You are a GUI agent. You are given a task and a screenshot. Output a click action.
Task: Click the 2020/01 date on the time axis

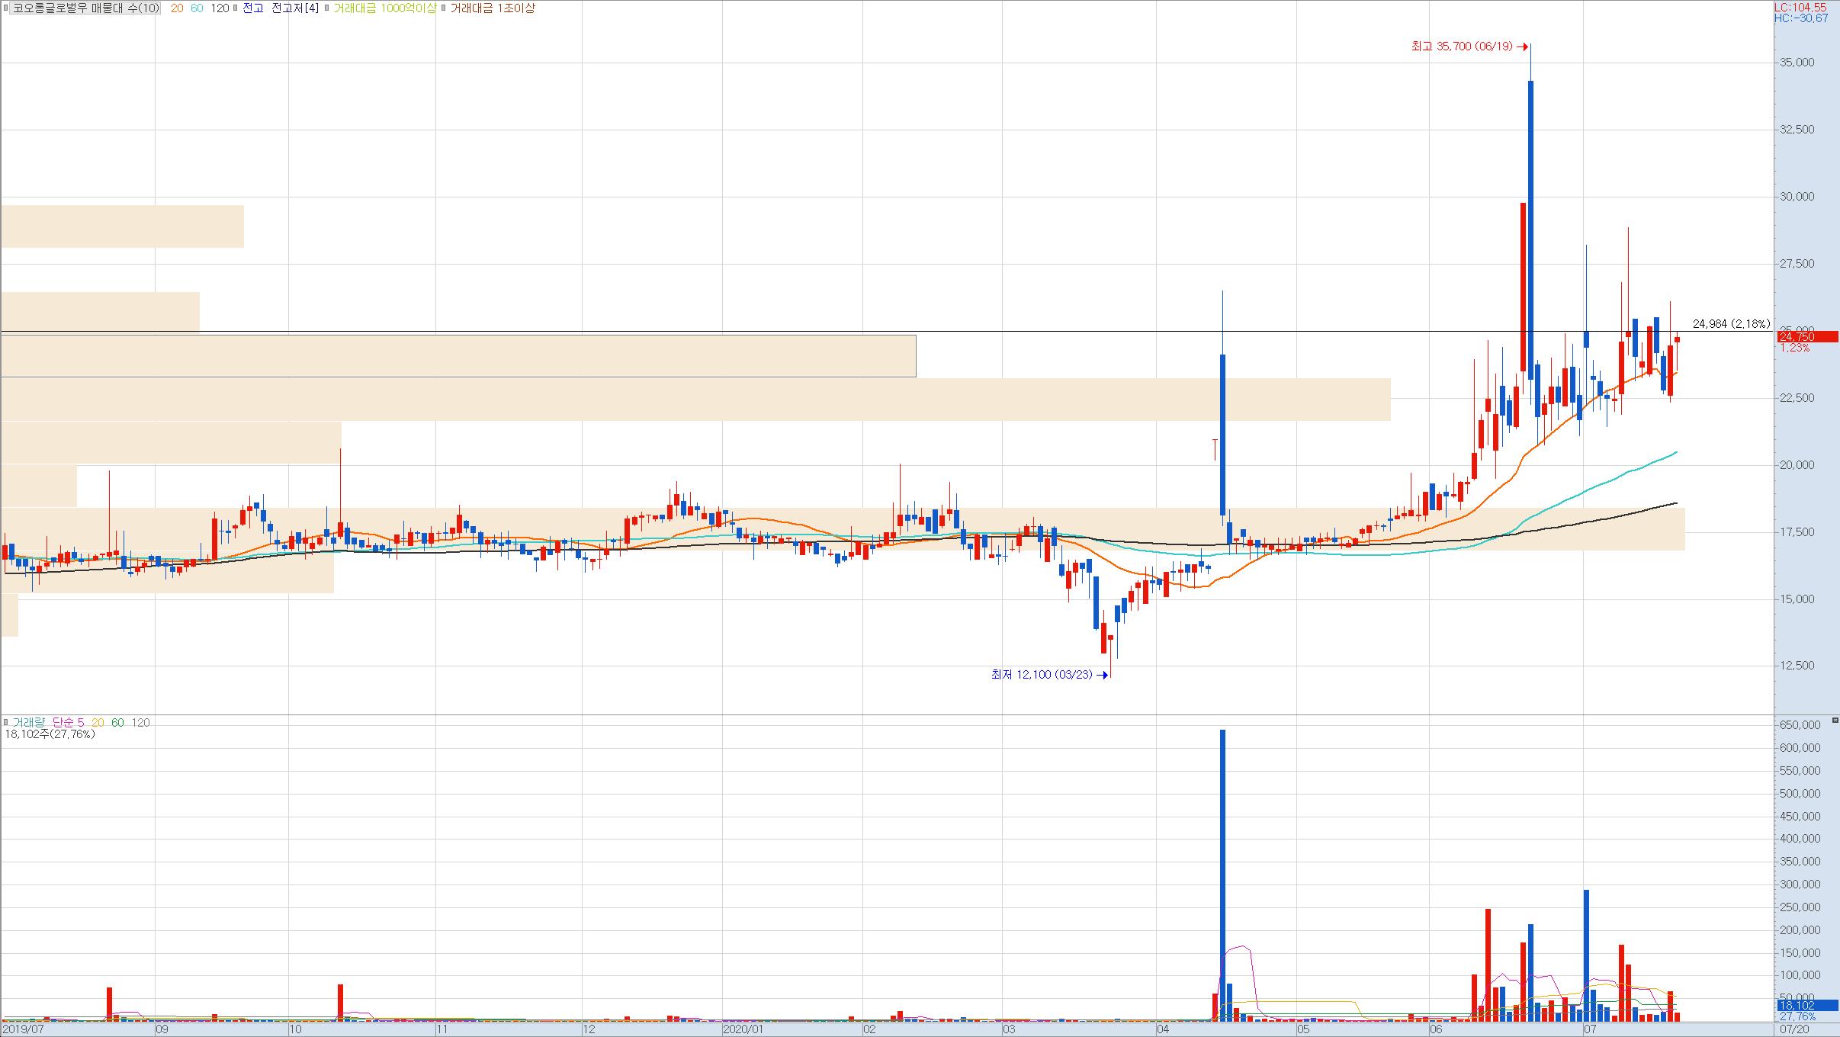click(x=743, y=1029)
